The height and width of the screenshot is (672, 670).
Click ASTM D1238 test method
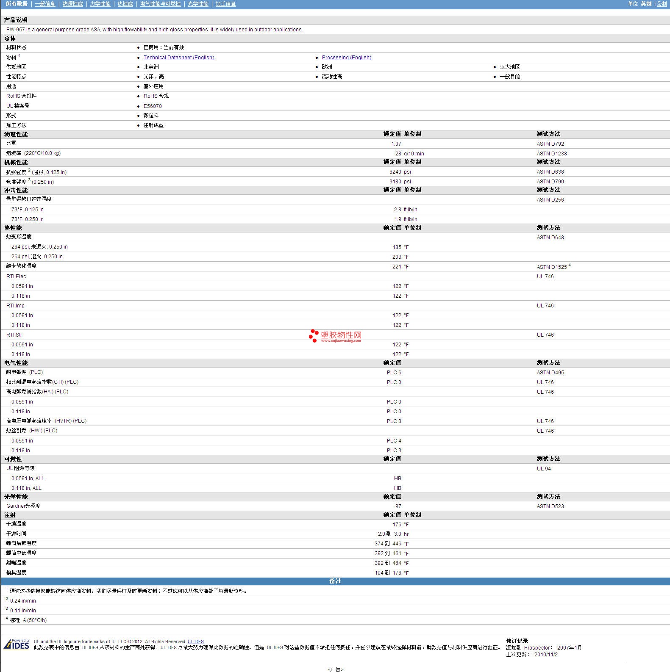click(551, 154)
